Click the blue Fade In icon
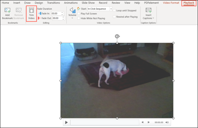 (x=40, y=13)
